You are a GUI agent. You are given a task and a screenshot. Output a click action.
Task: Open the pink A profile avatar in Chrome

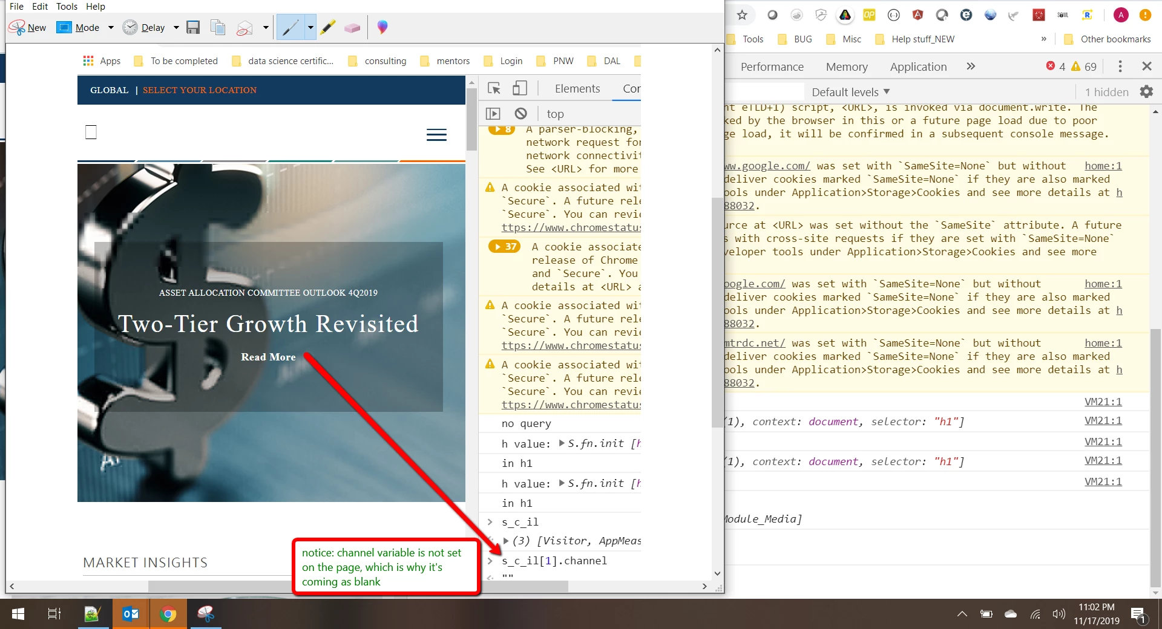click(x=1121, y=15)
